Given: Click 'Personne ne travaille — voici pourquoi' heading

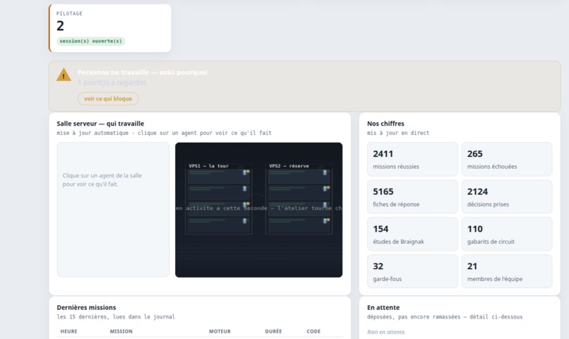Looking at the screenshot, I should pos(143,73).
